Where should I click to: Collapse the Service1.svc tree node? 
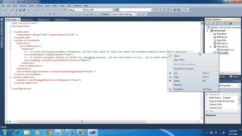click(211, 46)
